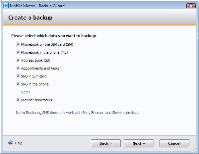This screenshot has width=199, height=154.
Task: Toggle Phonebook on the SIM card checkbox
Action: coord(18,44)
